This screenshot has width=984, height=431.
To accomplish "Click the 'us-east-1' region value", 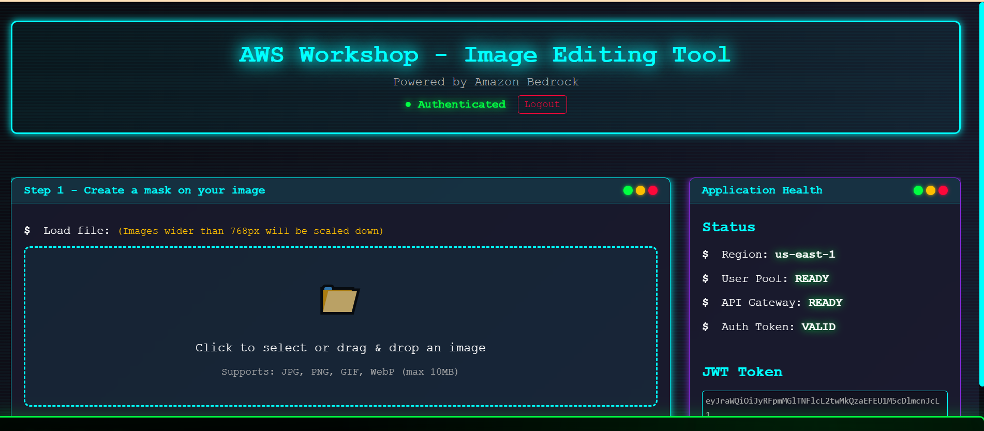I will [805, 255].
